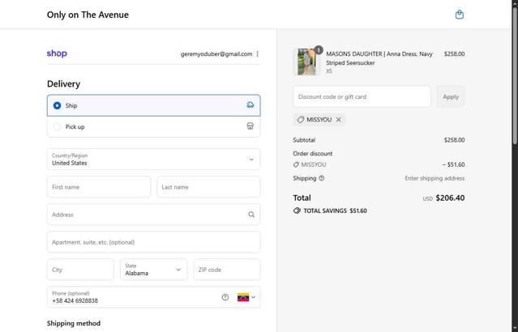Open the Country/Region dropdown
518x332 pixels.
pos(153,160)
